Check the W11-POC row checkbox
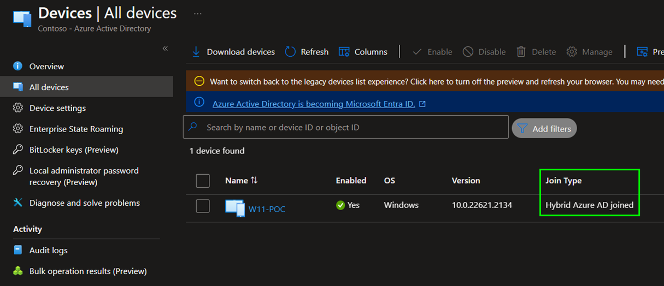The width and height of the screenshot is (664, 286). 203,206
